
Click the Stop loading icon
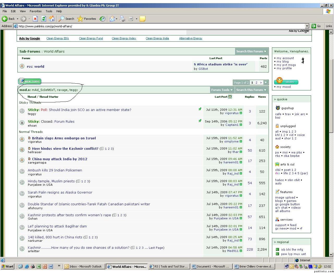coord(35,19)
